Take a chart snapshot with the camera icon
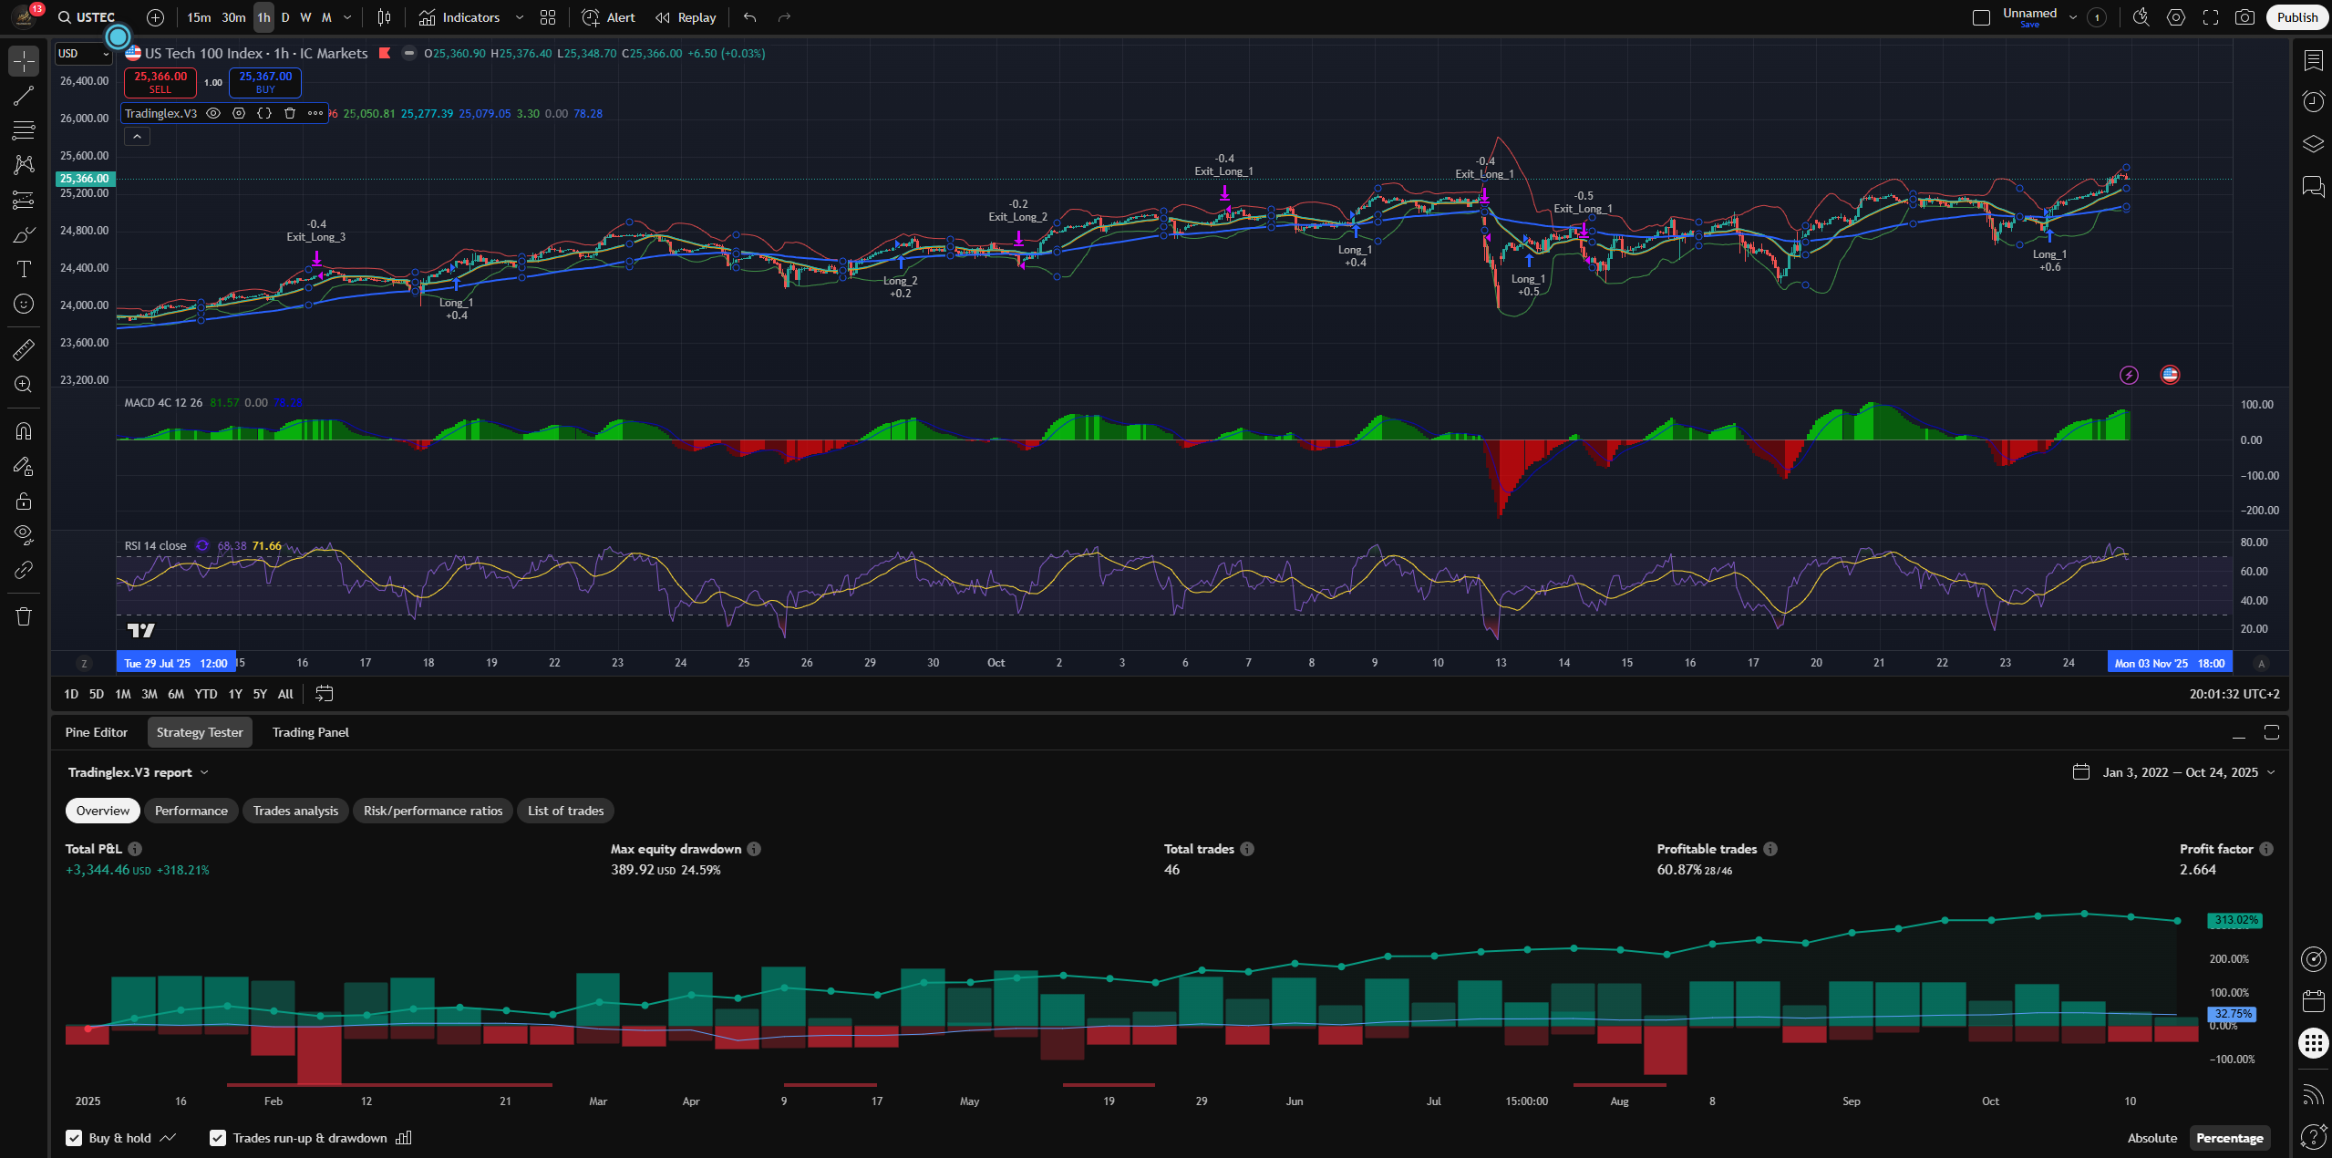This screenshot has height=1158, width=2332. click(x=2244, y=17)
